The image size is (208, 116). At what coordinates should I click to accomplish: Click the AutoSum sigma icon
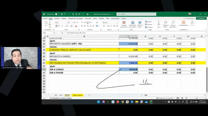[x=159, y=22]
